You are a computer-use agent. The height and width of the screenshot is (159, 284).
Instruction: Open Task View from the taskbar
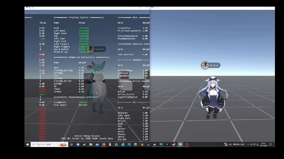pos(71,144)
